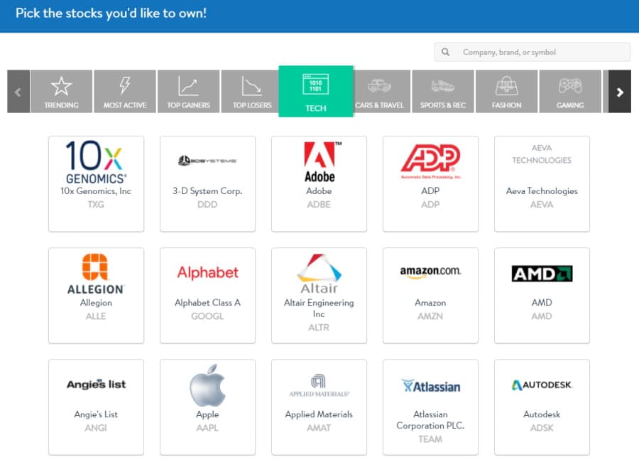Click the orange Allegion logo
The image size is (639, 467).
(x=96, y=274)
